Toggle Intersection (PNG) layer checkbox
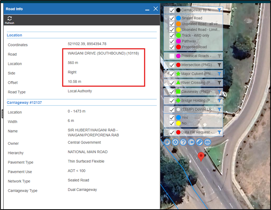The height and width of the screenshot is (210, 271). click(x=172, y=65)
